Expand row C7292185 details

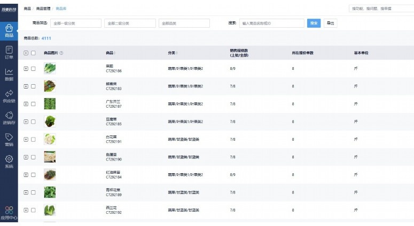[x=26, y=122]
